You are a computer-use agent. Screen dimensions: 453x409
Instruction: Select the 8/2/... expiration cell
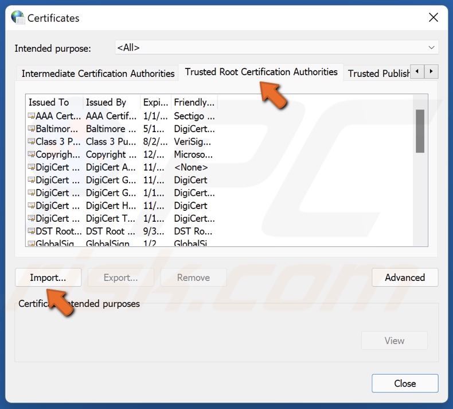155,141
